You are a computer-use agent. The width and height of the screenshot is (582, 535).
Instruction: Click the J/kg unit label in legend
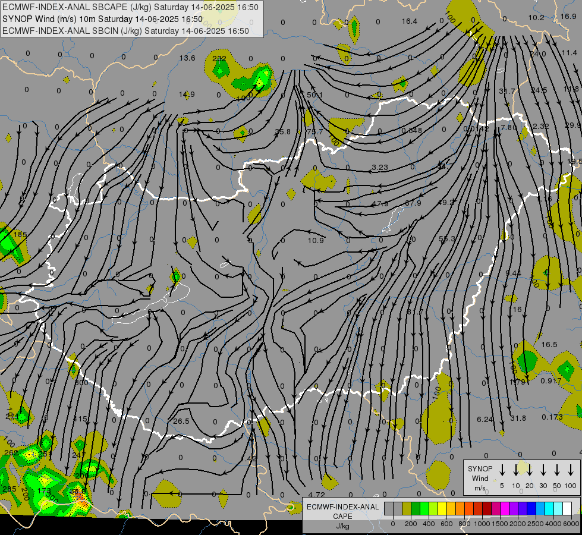coord(342,526)
